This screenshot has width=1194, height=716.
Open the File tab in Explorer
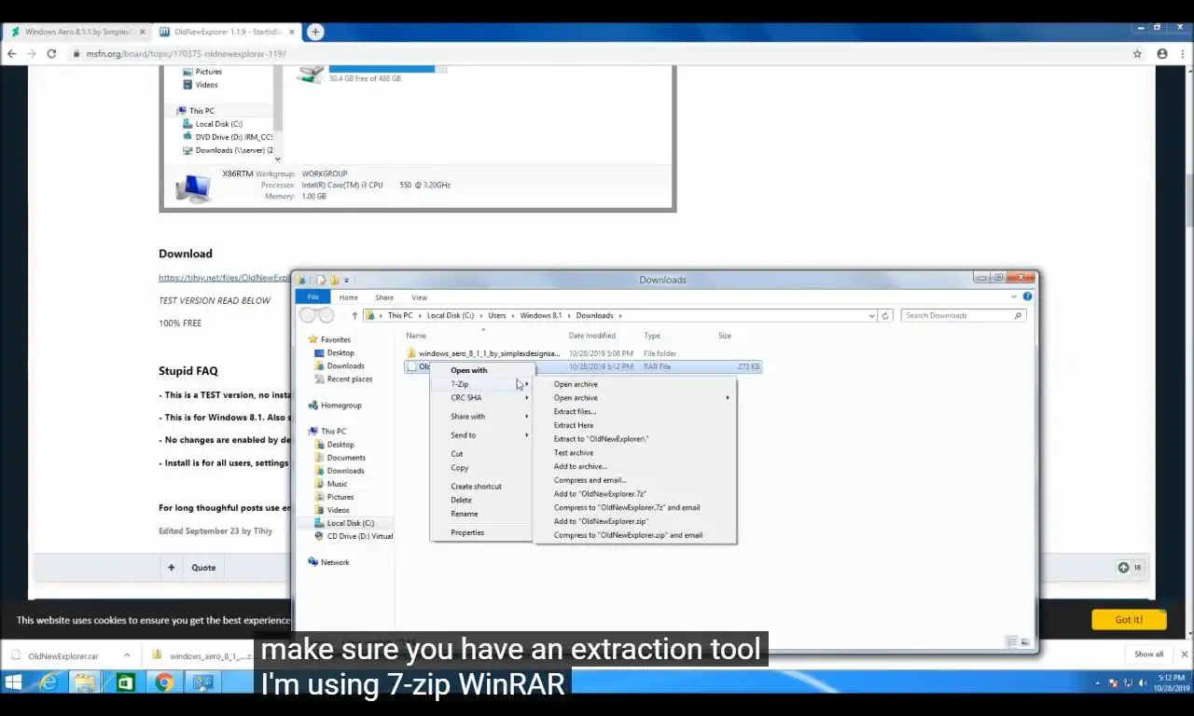[313, 297]
